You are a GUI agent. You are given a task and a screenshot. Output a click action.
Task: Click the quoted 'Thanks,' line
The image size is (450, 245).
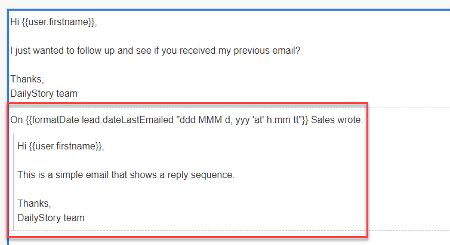(34, 204)
